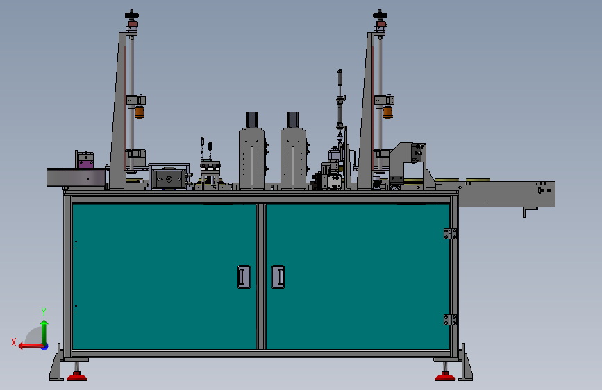Pick the orange component on right tower
Image resolution: width=602 pixels, height=390 pixels.
point(387,112)
